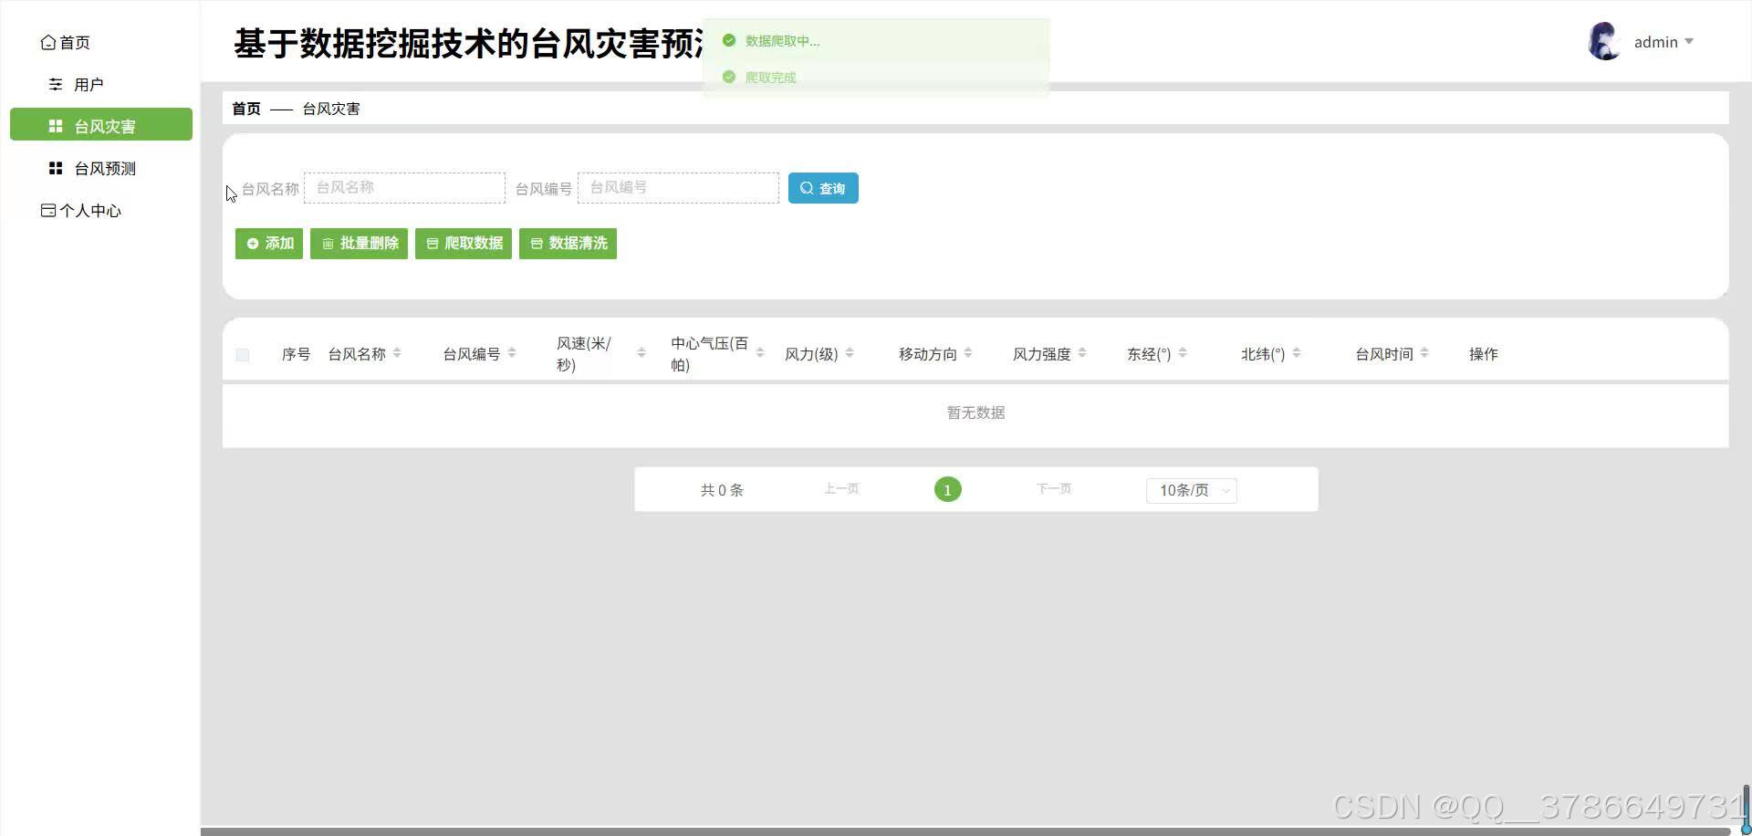Open the 10条/页 page size dropdown
The image size is (1752, 836).
click(x=1191, y=490)
